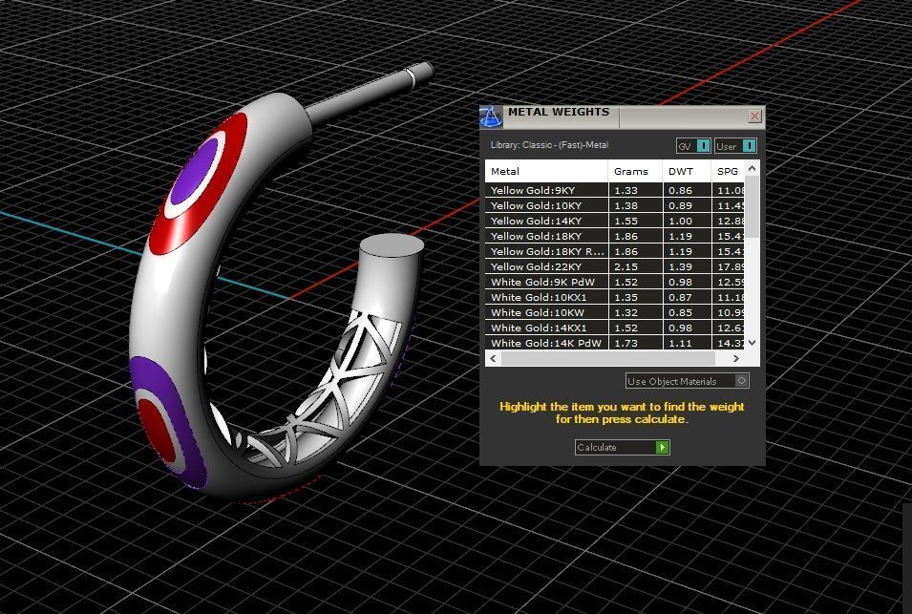The height and width of the screenshot is (614, 912).
Task: Select the Yellow Gold:14KY row
Action: click(615, 221)
